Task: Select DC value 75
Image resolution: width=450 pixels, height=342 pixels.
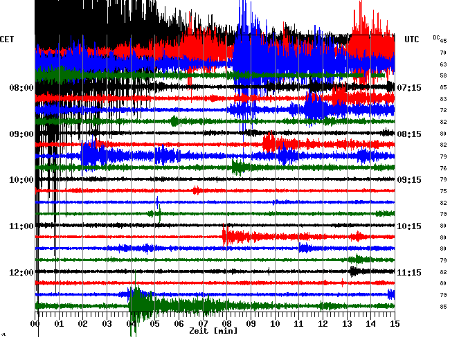Action: click(443, 191)
